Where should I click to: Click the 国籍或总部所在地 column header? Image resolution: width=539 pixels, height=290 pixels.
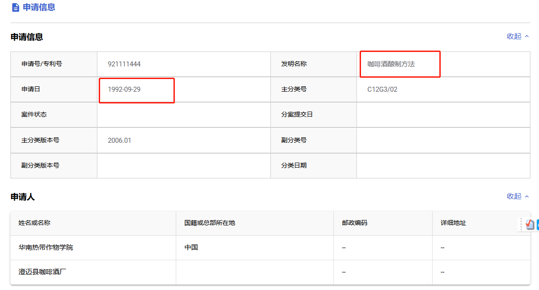pyautogui.click(x=210, y=223)
